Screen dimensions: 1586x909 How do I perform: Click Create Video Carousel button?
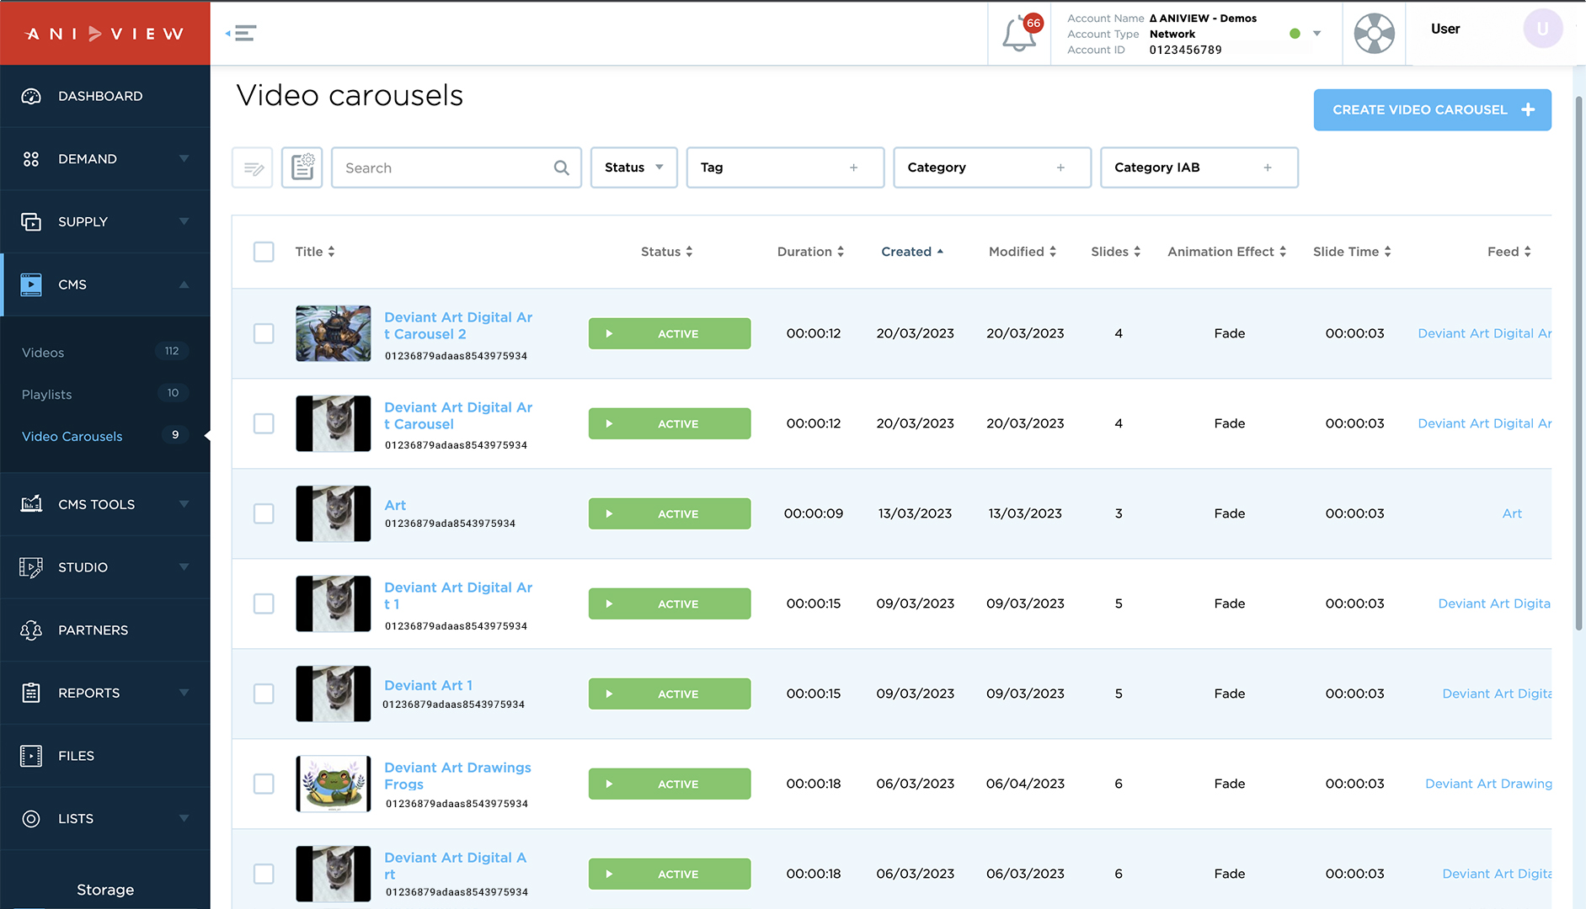tap(1432, 110)
